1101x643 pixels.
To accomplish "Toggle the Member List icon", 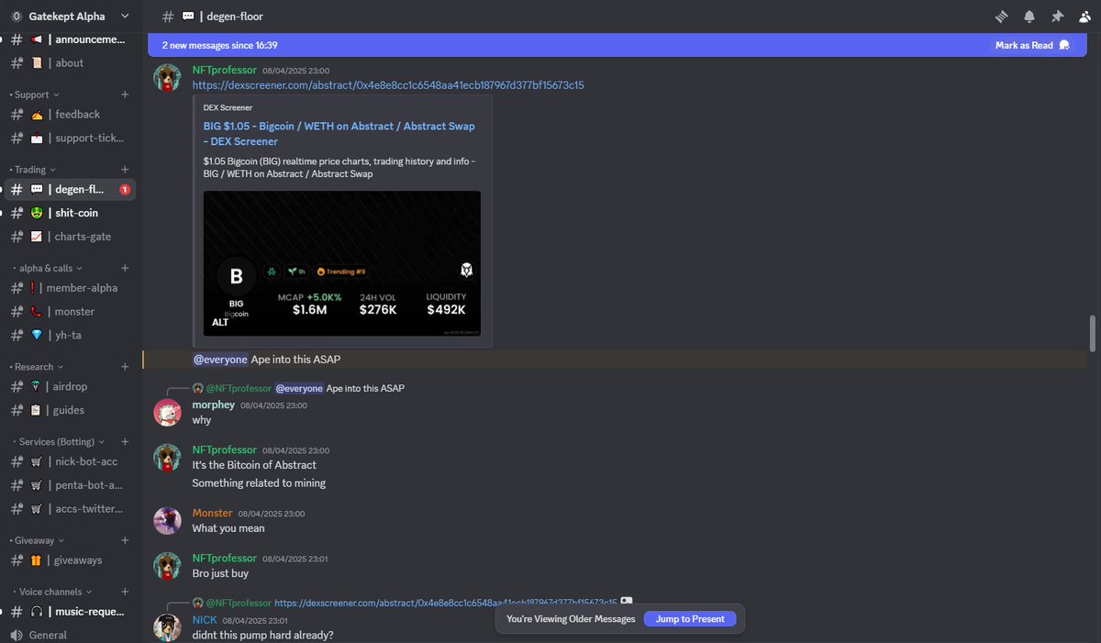I will (x=1085, y=17).
